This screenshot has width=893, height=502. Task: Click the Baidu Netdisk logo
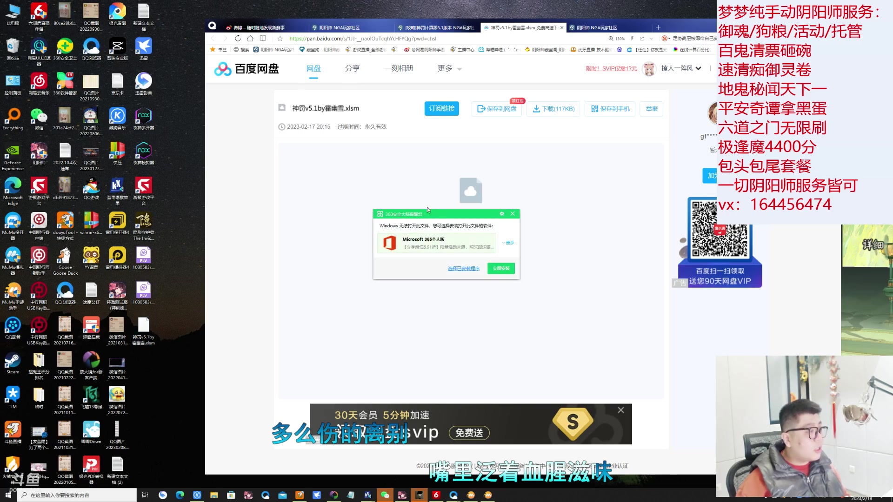pyautogui.click(x=247, y=69)
